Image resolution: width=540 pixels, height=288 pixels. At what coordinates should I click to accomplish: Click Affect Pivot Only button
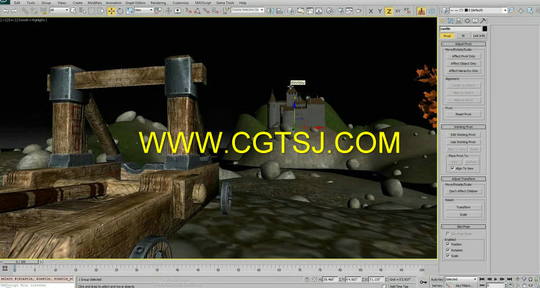[463, 57]
